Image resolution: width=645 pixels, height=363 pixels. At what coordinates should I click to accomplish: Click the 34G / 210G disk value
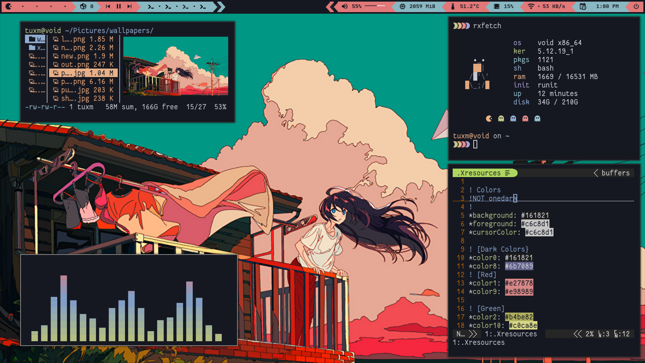[x=558, y=102]
